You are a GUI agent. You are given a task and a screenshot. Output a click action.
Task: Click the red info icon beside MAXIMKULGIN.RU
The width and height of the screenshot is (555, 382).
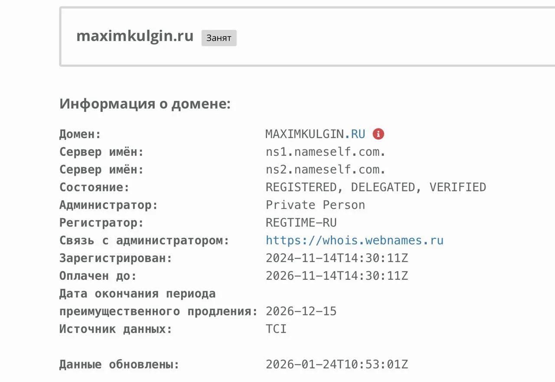tap(379, 134)
